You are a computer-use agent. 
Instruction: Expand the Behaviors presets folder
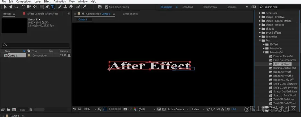coord(260,13)
